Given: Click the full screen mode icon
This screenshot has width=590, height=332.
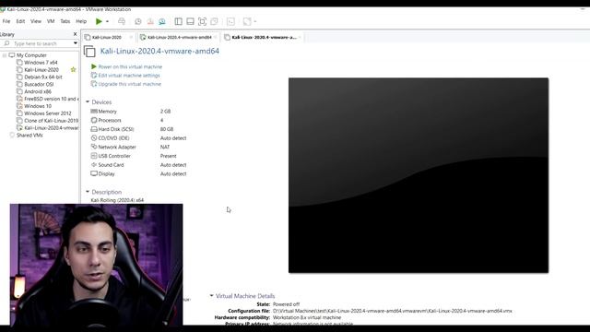Looking at the screenshot, I should tap(202, 21).
